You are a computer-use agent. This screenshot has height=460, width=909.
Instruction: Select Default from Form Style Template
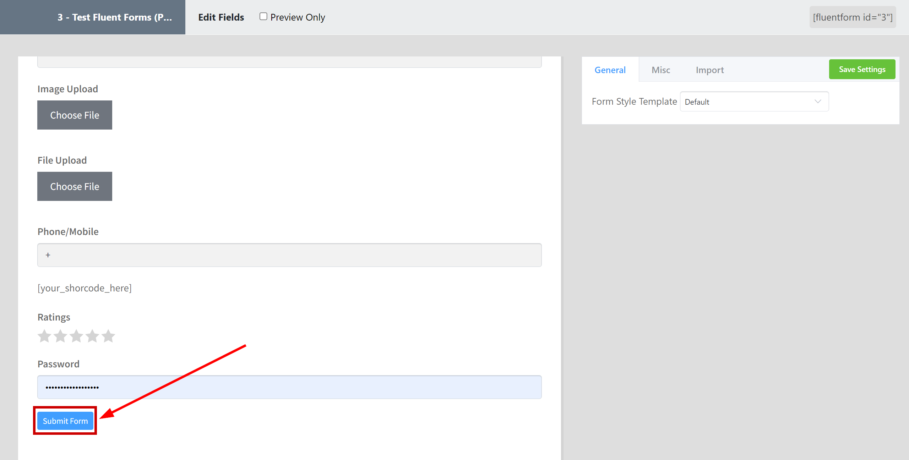pos(754,102)
